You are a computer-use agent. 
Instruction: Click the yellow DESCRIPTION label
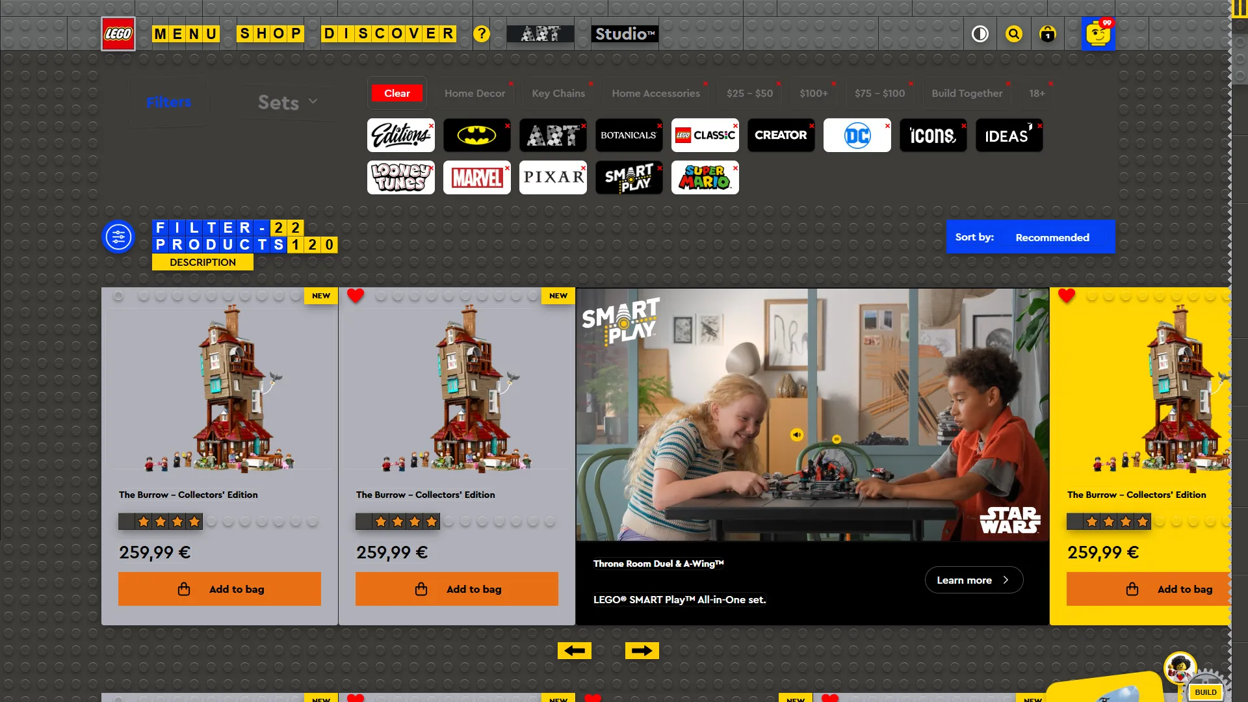coord(203,263)
